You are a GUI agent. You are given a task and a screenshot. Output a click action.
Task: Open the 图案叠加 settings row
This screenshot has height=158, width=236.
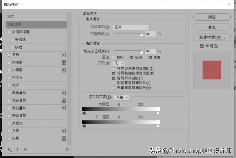point(36,116)
